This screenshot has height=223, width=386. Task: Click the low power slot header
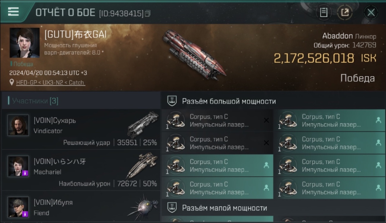[x=273, y=208]
